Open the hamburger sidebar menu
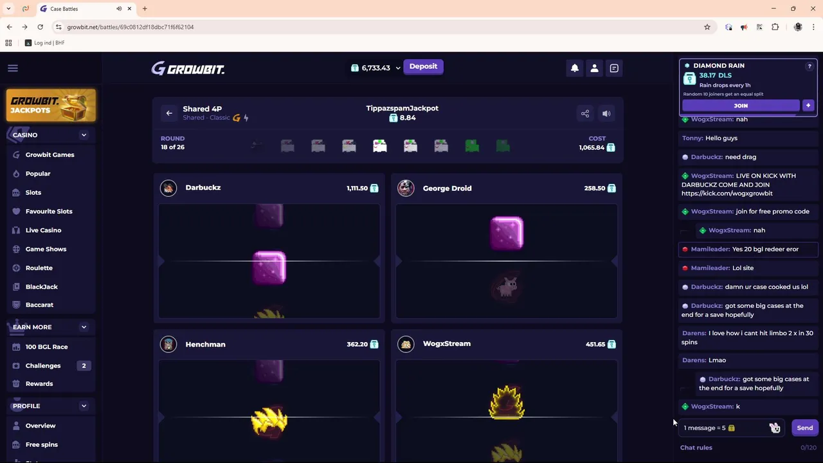823x463 pixels. point(13,68)
